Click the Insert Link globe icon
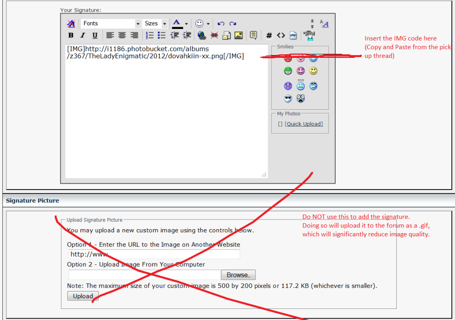Screen dimensions: 455x320 pyautogui.click(x=201, y=35)
